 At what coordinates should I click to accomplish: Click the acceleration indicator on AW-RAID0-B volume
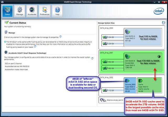(x=159, y=56)
